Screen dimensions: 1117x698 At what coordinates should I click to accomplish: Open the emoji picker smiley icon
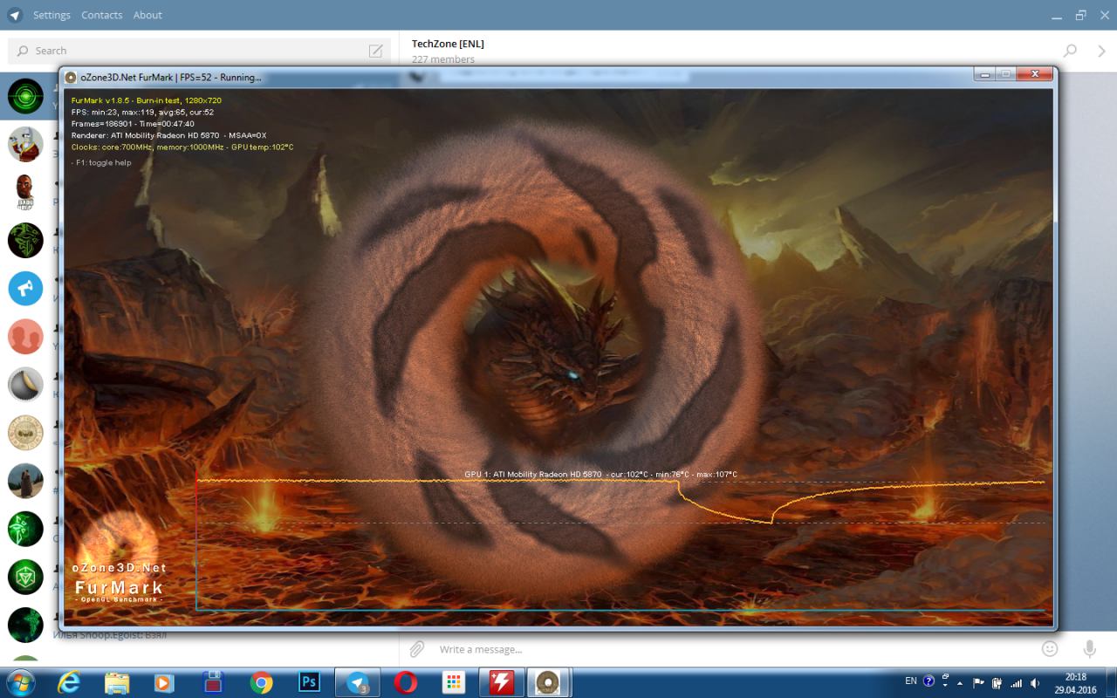click(x=1050, y=649)
